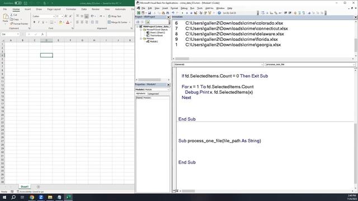Viewport: 358px width, 201px height.
Task: Open File Explorer from the taskbar
Action: (x=50, y=197)
